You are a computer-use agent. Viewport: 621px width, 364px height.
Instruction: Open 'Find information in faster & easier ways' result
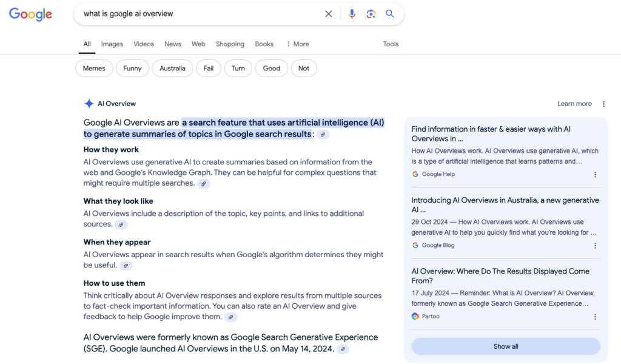click(491, 134)
